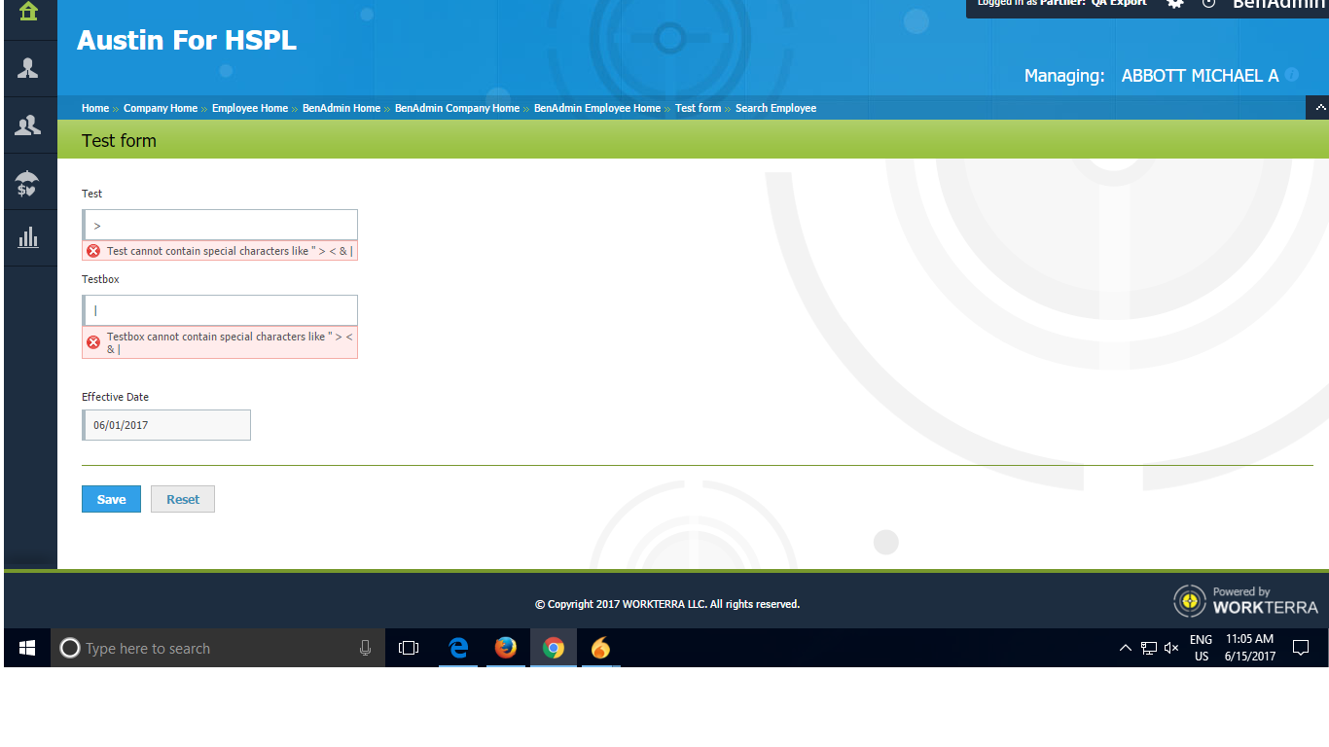This screenshot has width=1329, height=747.
Task: Click the error icon under Testbox field
Action: 93,342
